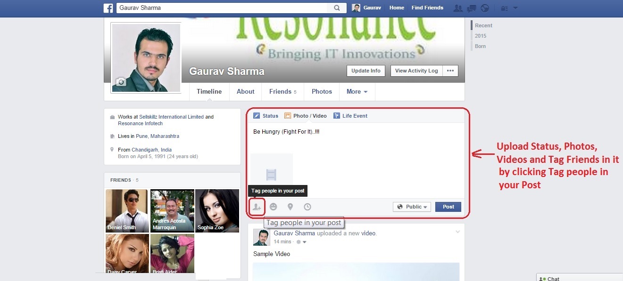This screenshot has height=281, width=623.
Task: Click the View Activity Log button
Action: tap(416, 71)
